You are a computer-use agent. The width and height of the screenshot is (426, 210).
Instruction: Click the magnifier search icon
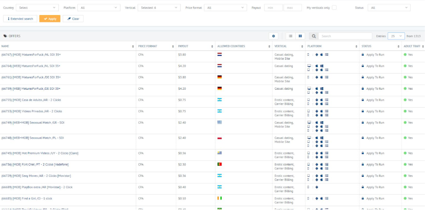click(x=314, y=36)
